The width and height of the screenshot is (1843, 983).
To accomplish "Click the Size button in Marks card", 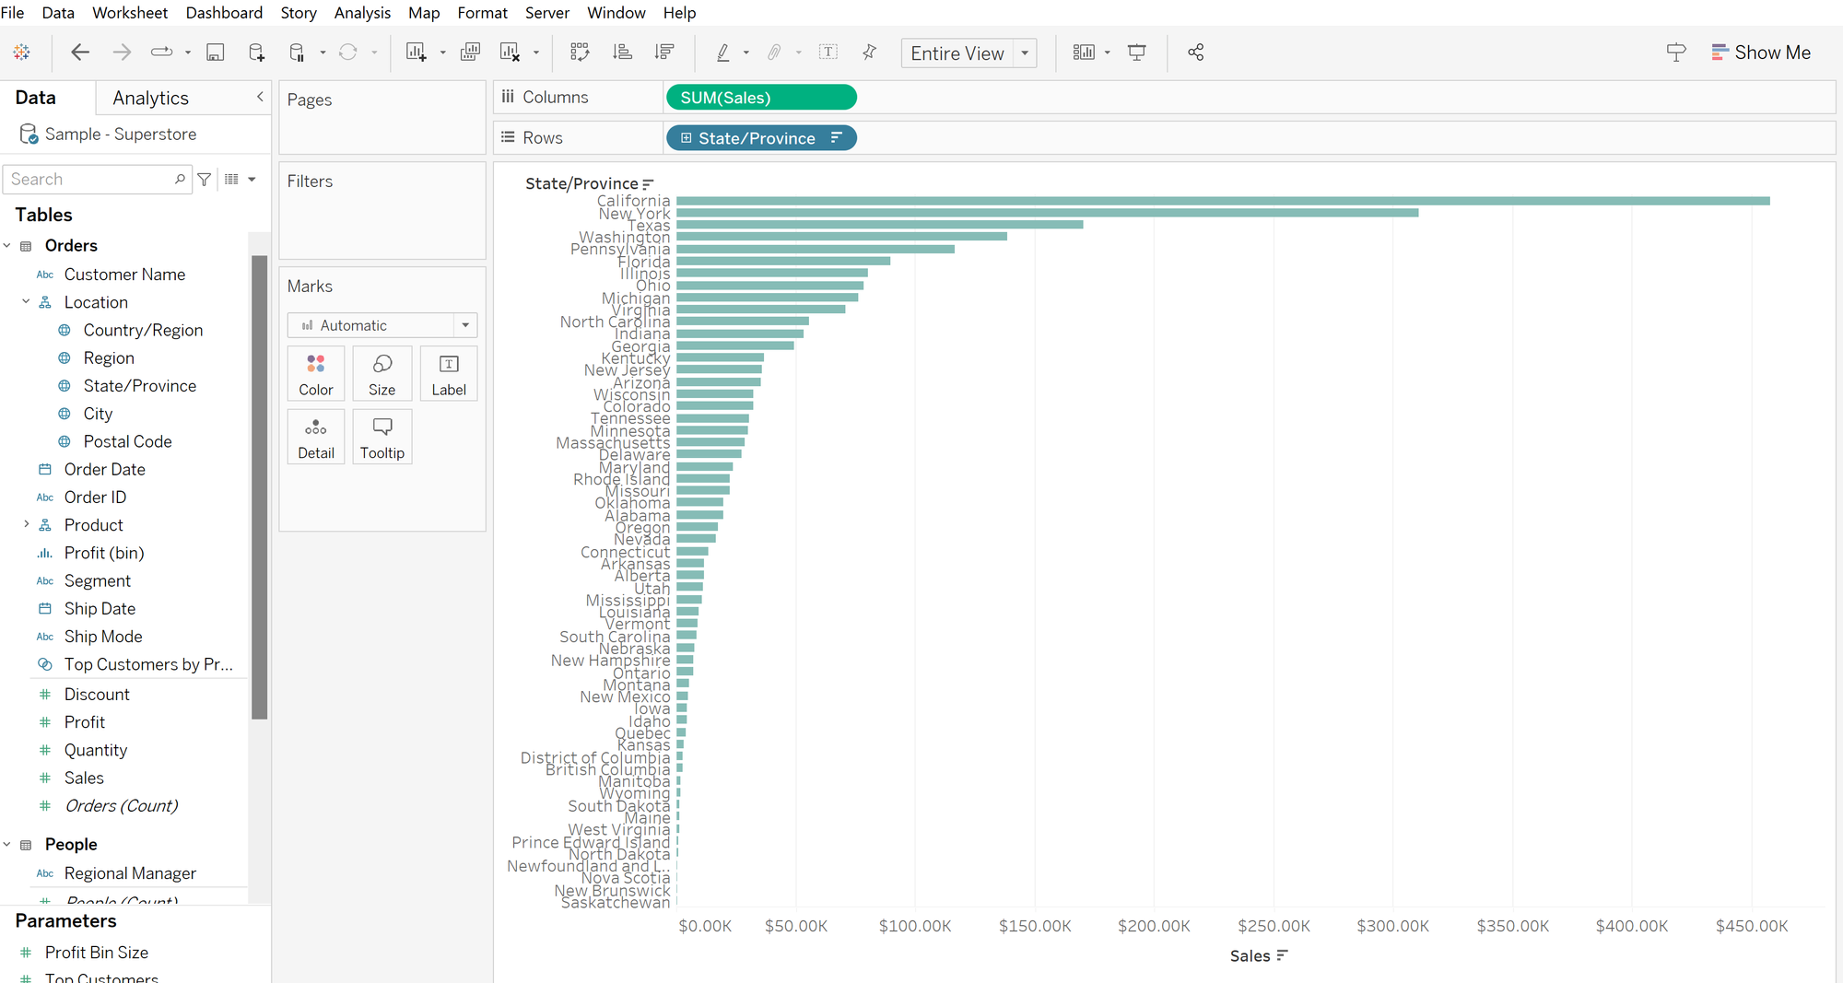I will point(382,374).
